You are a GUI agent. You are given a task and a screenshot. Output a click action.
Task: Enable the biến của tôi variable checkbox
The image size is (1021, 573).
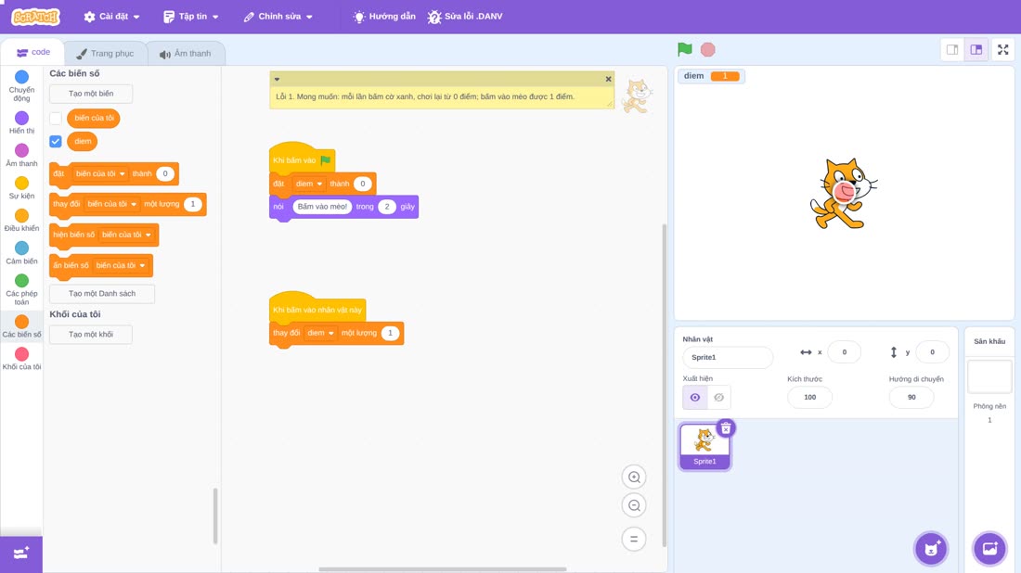pos(56,119)
